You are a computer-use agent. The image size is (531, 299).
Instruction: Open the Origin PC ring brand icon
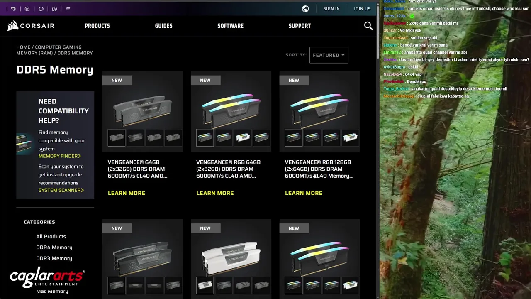[41, 9]
